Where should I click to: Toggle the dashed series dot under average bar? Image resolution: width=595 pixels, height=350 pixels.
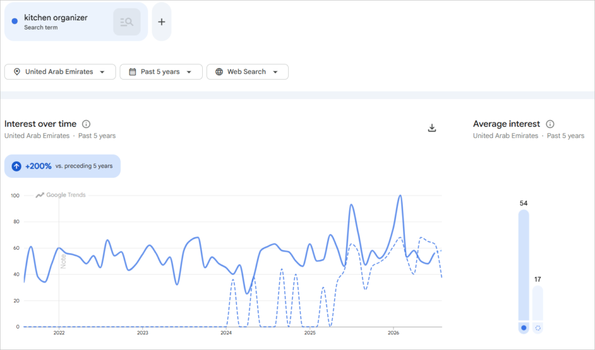tap(537, 327)
